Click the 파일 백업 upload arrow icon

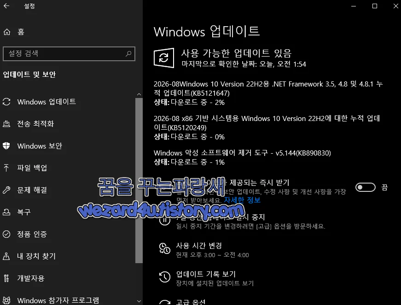pos(6,168)
